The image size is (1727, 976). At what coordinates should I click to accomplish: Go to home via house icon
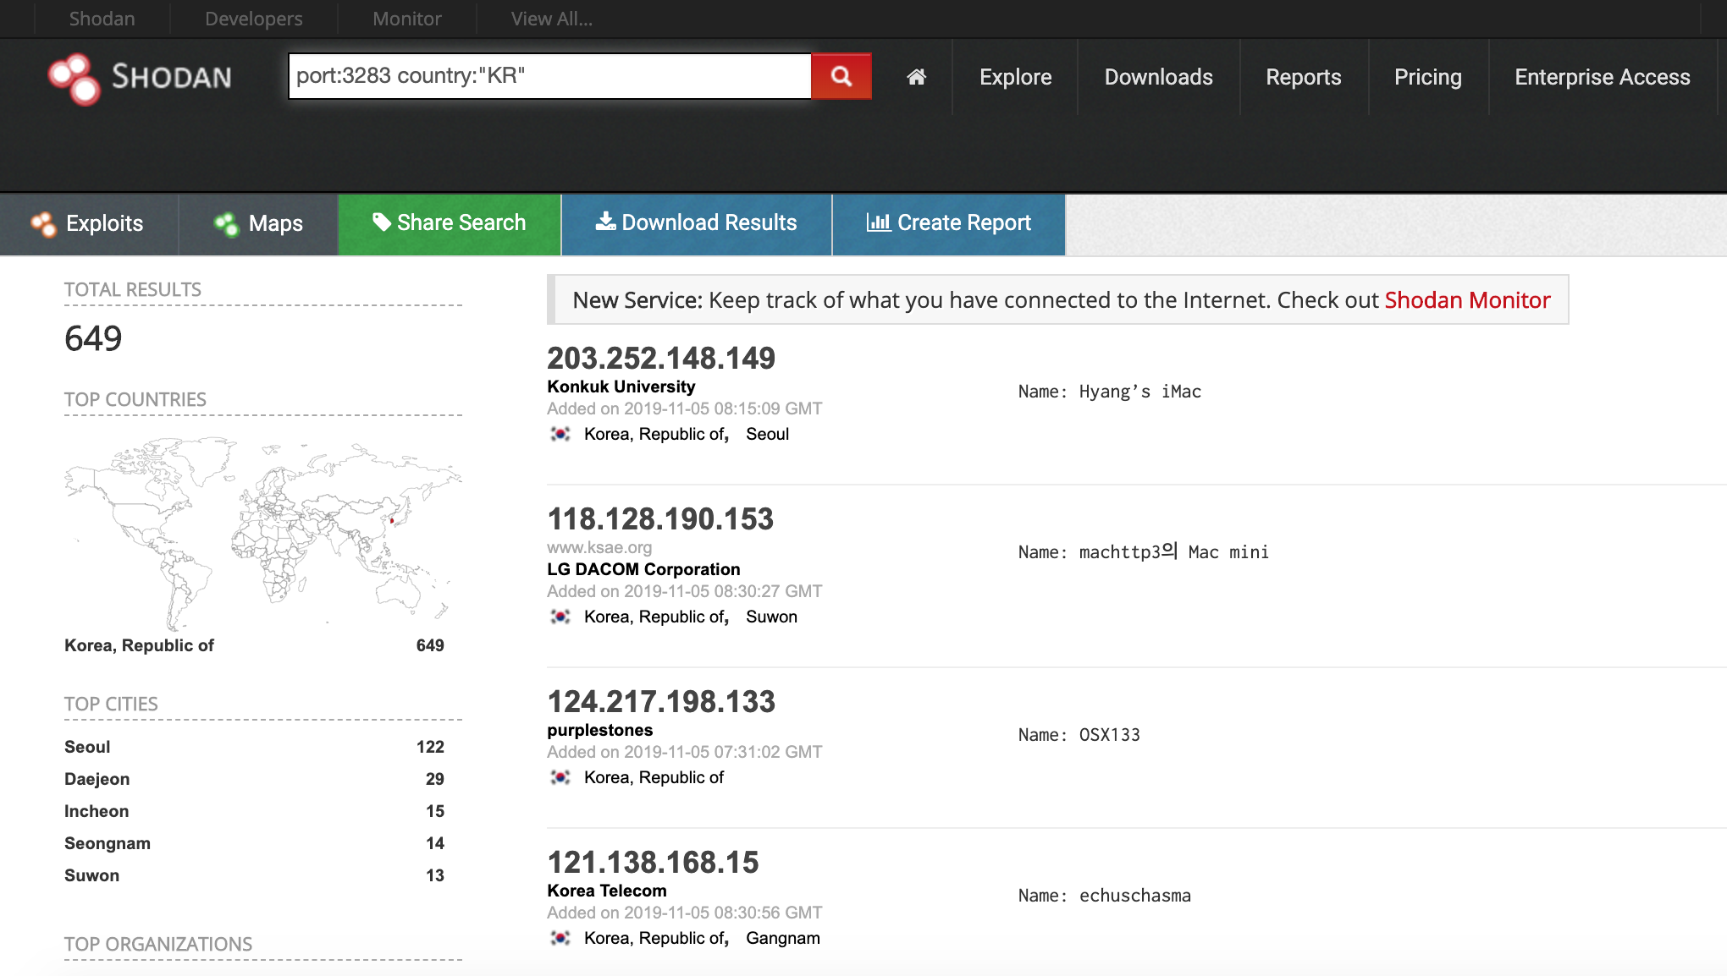[916, 77]
